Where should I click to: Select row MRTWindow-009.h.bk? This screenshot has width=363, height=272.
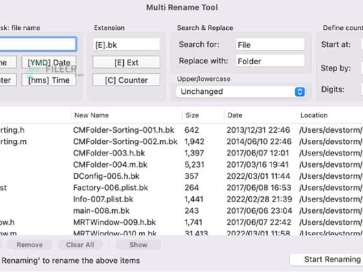(x=181, y=222)
